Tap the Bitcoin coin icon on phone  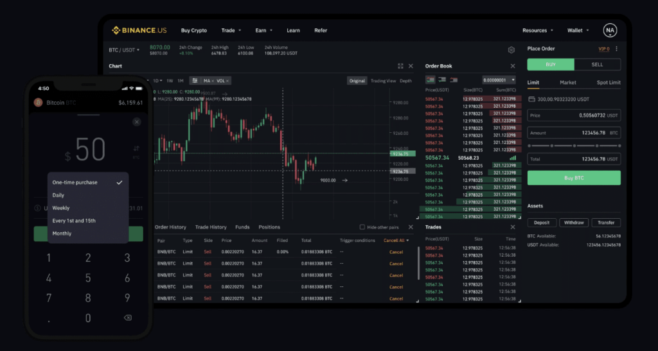tap(38, 103)
